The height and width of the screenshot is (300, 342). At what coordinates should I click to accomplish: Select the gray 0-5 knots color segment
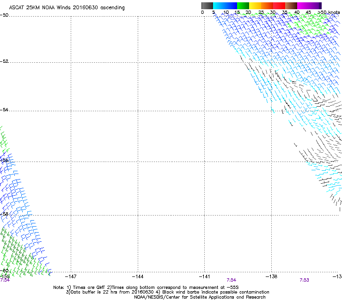tap(207, 6)
